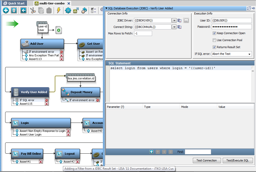Click the Test/Execute SQL button
This screenshot has height=172, width=256.
(237, 160)
